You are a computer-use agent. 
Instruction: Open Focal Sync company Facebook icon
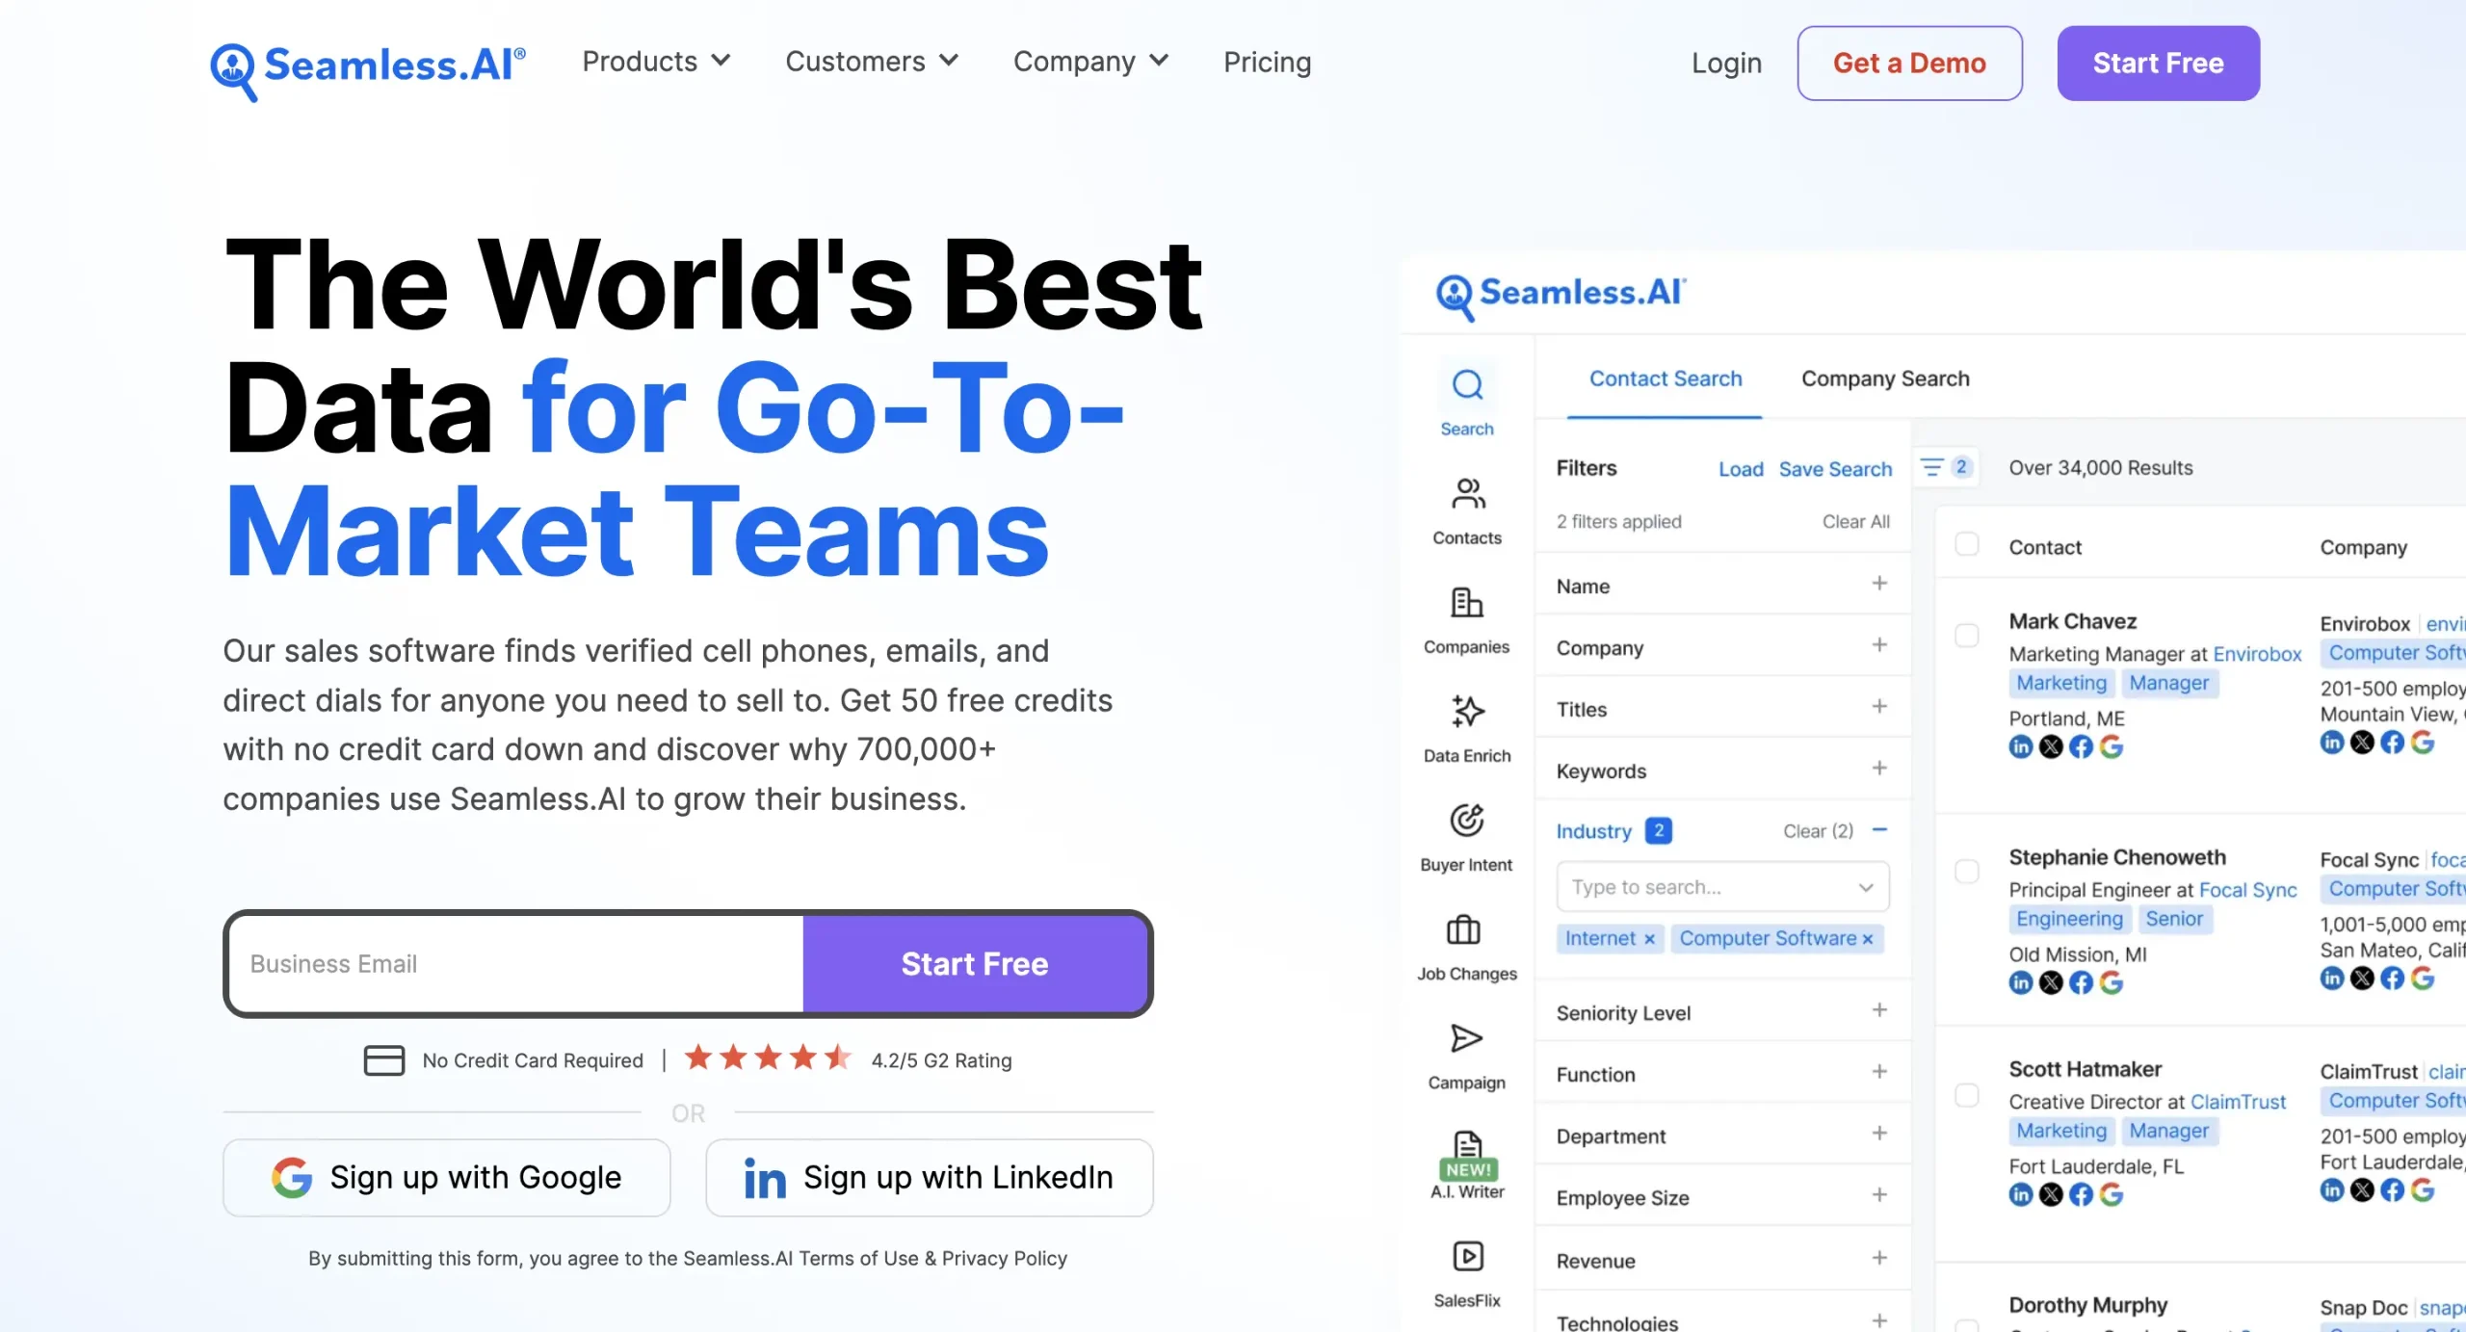(2392, 979)
